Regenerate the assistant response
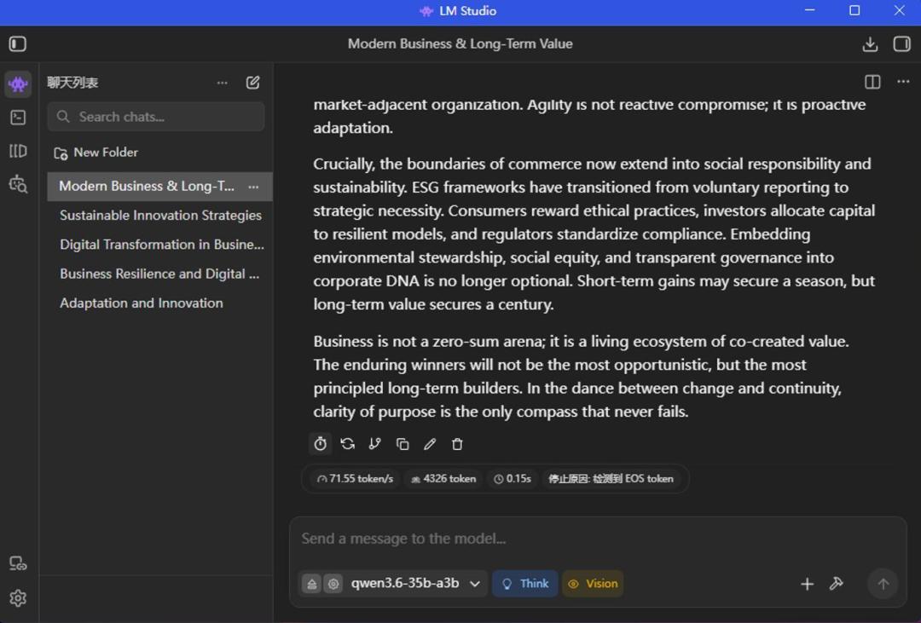The image size is (921, 623). (348, 444)
